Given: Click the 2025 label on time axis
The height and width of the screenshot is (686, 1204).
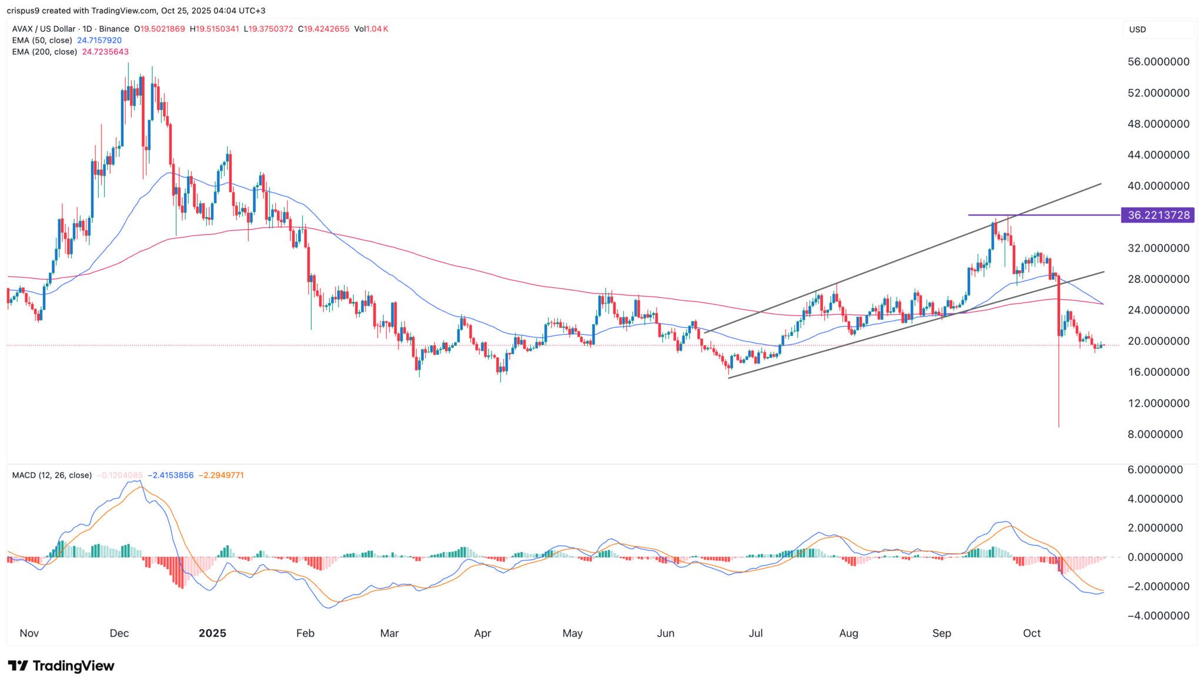Looking at the screenshot, I should click(x=212, y=633).
